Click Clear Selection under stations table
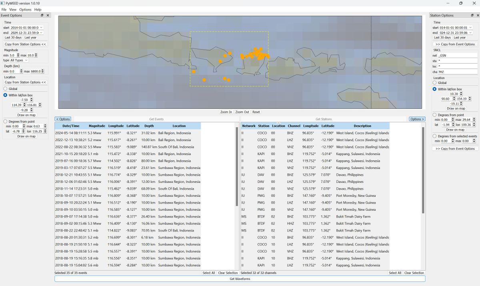480x286 pixels. [414, 273]
